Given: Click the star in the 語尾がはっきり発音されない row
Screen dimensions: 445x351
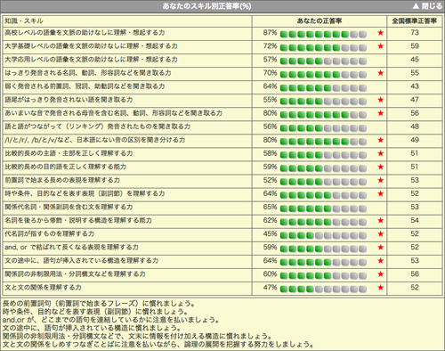Looking at the screenshot, I should tap(381, 100).
